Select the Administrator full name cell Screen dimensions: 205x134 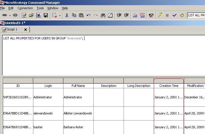pos(78,97)
